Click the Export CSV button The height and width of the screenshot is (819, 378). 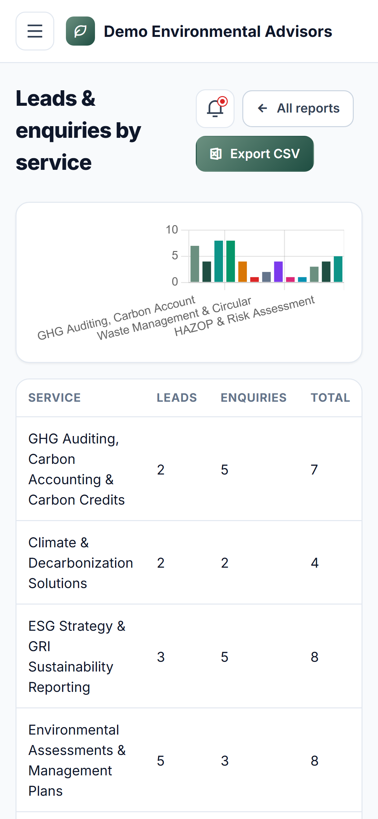(255, 154)
